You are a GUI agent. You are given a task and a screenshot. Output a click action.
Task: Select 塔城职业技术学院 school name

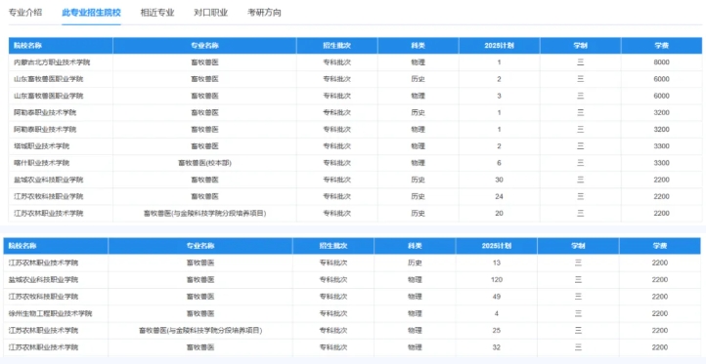42,146
